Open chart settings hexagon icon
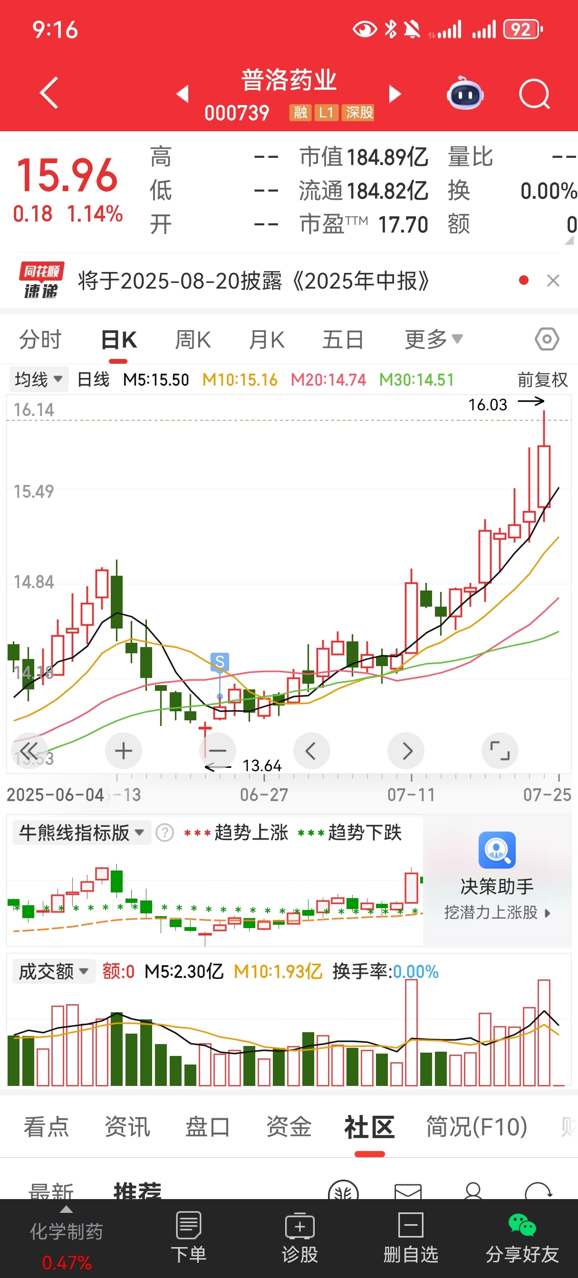This screenshot has height=1278, width=578. tap(547, 339)
